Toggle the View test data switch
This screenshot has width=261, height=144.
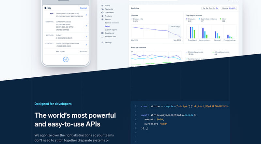click(102, 36)
